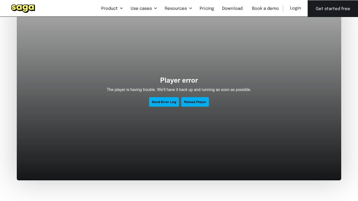Image resolution: width=358 pixels, height=201 pixels.
Task: Open the Use cases menu label
Action: [x=141, y=8]
